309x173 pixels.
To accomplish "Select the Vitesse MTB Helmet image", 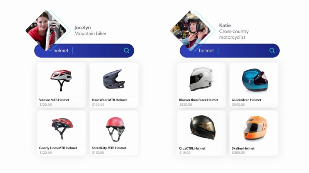I will click(x=61, y=80).
